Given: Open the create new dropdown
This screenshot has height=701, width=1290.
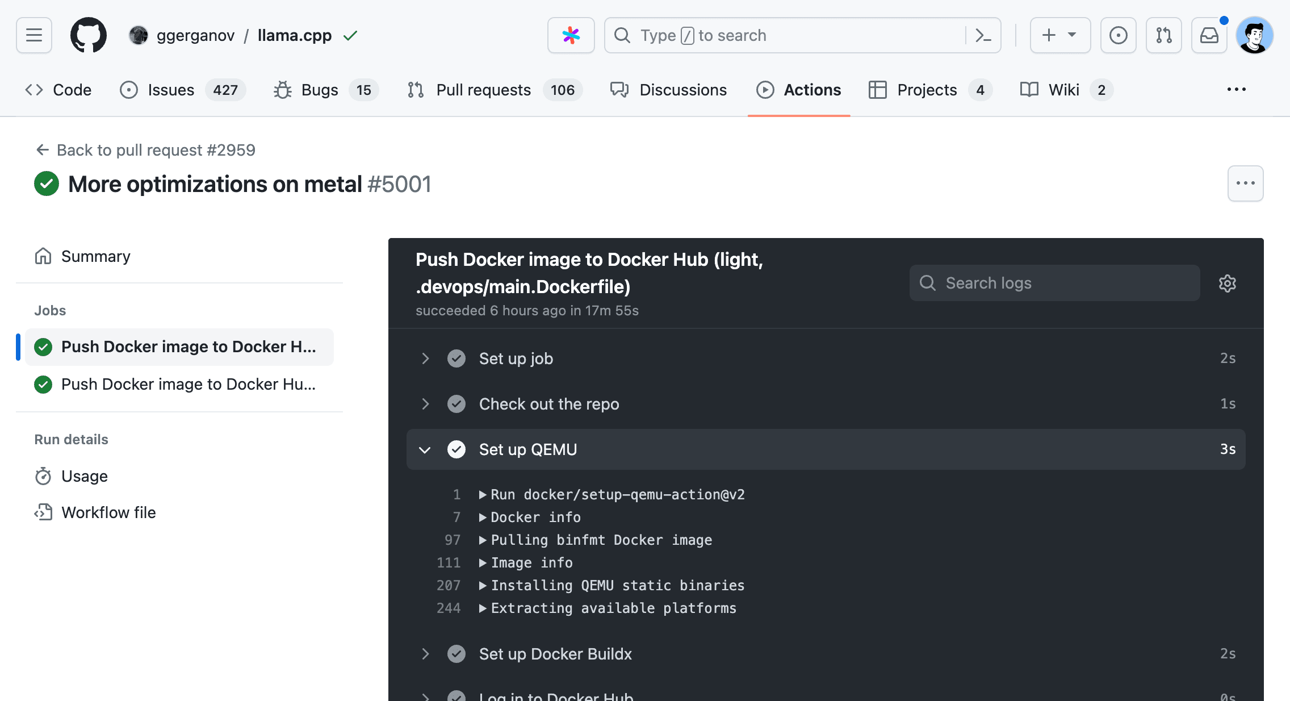Looking at the screenshot, I should 1059,35.
